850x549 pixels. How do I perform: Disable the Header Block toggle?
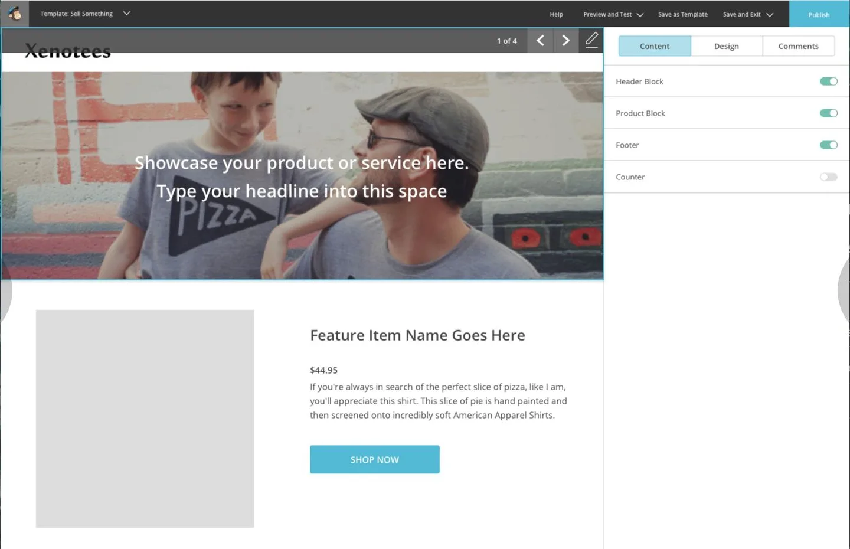829,81
